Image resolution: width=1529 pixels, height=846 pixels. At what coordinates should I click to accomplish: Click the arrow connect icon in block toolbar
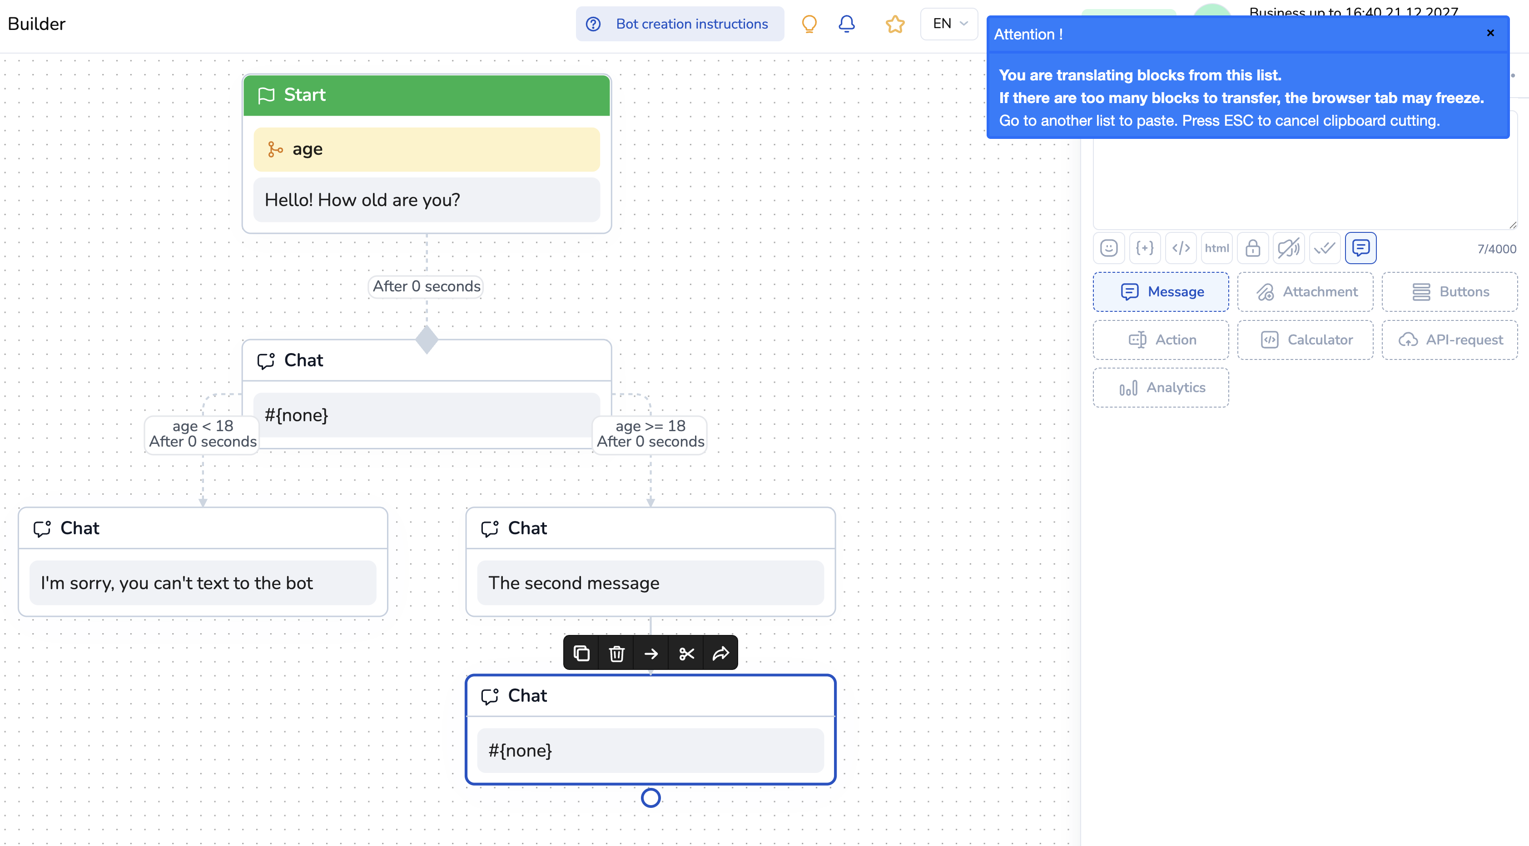(651, 653)
